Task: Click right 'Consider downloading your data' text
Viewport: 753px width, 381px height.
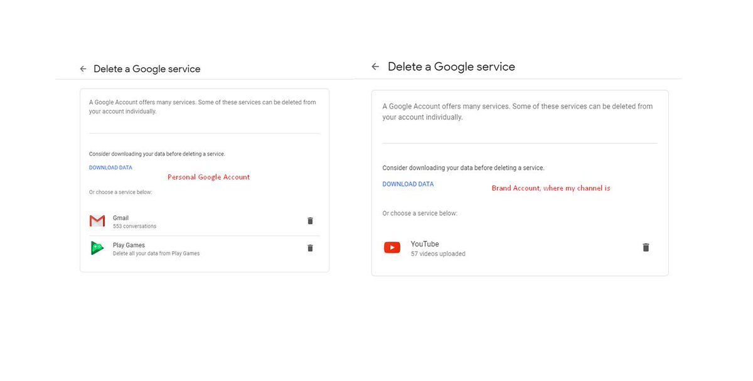Action: pyautogui.click(x=463, y=168)
